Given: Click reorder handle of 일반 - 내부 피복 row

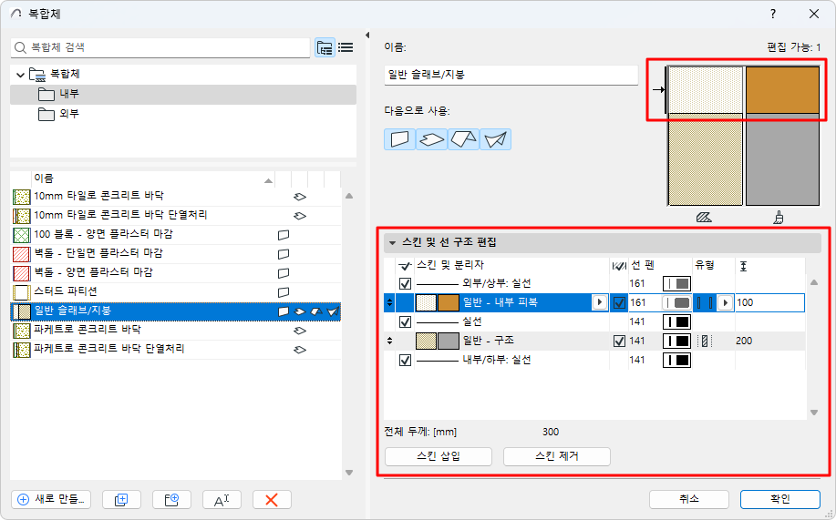Looking at the screenshot, I should coord(390,302).
